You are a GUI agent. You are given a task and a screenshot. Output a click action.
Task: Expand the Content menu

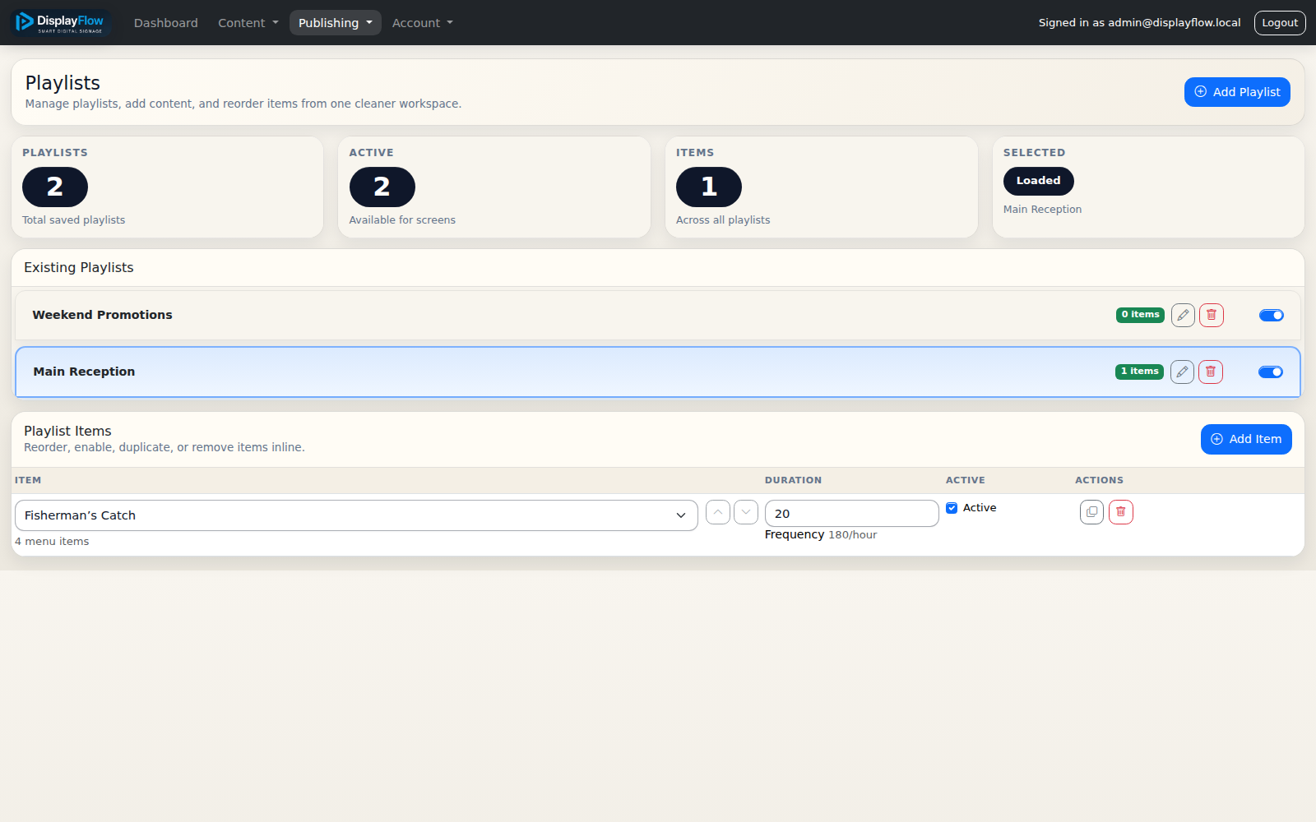248,23
